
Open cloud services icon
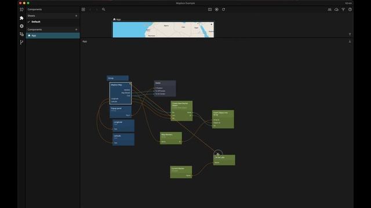pyautogui.click(x=336, y=9)
